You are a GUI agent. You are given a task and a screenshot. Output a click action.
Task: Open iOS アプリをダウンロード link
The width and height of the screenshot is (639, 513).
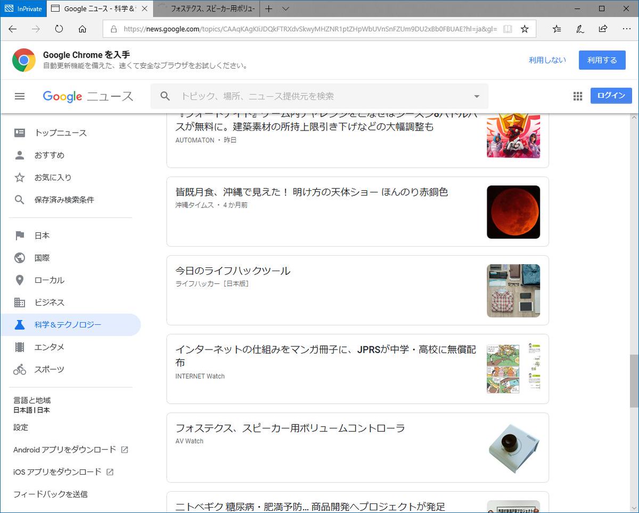pyautogui.click(x=63, y=472)
